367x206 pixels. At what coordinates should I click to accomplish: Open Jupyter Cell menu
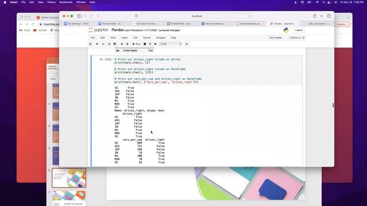point(135,38)
